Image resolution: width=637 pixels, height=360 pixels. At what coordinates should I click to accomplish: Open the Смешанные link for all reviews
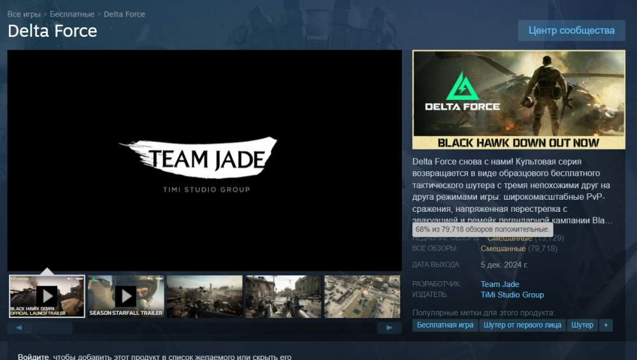point(503,249)
